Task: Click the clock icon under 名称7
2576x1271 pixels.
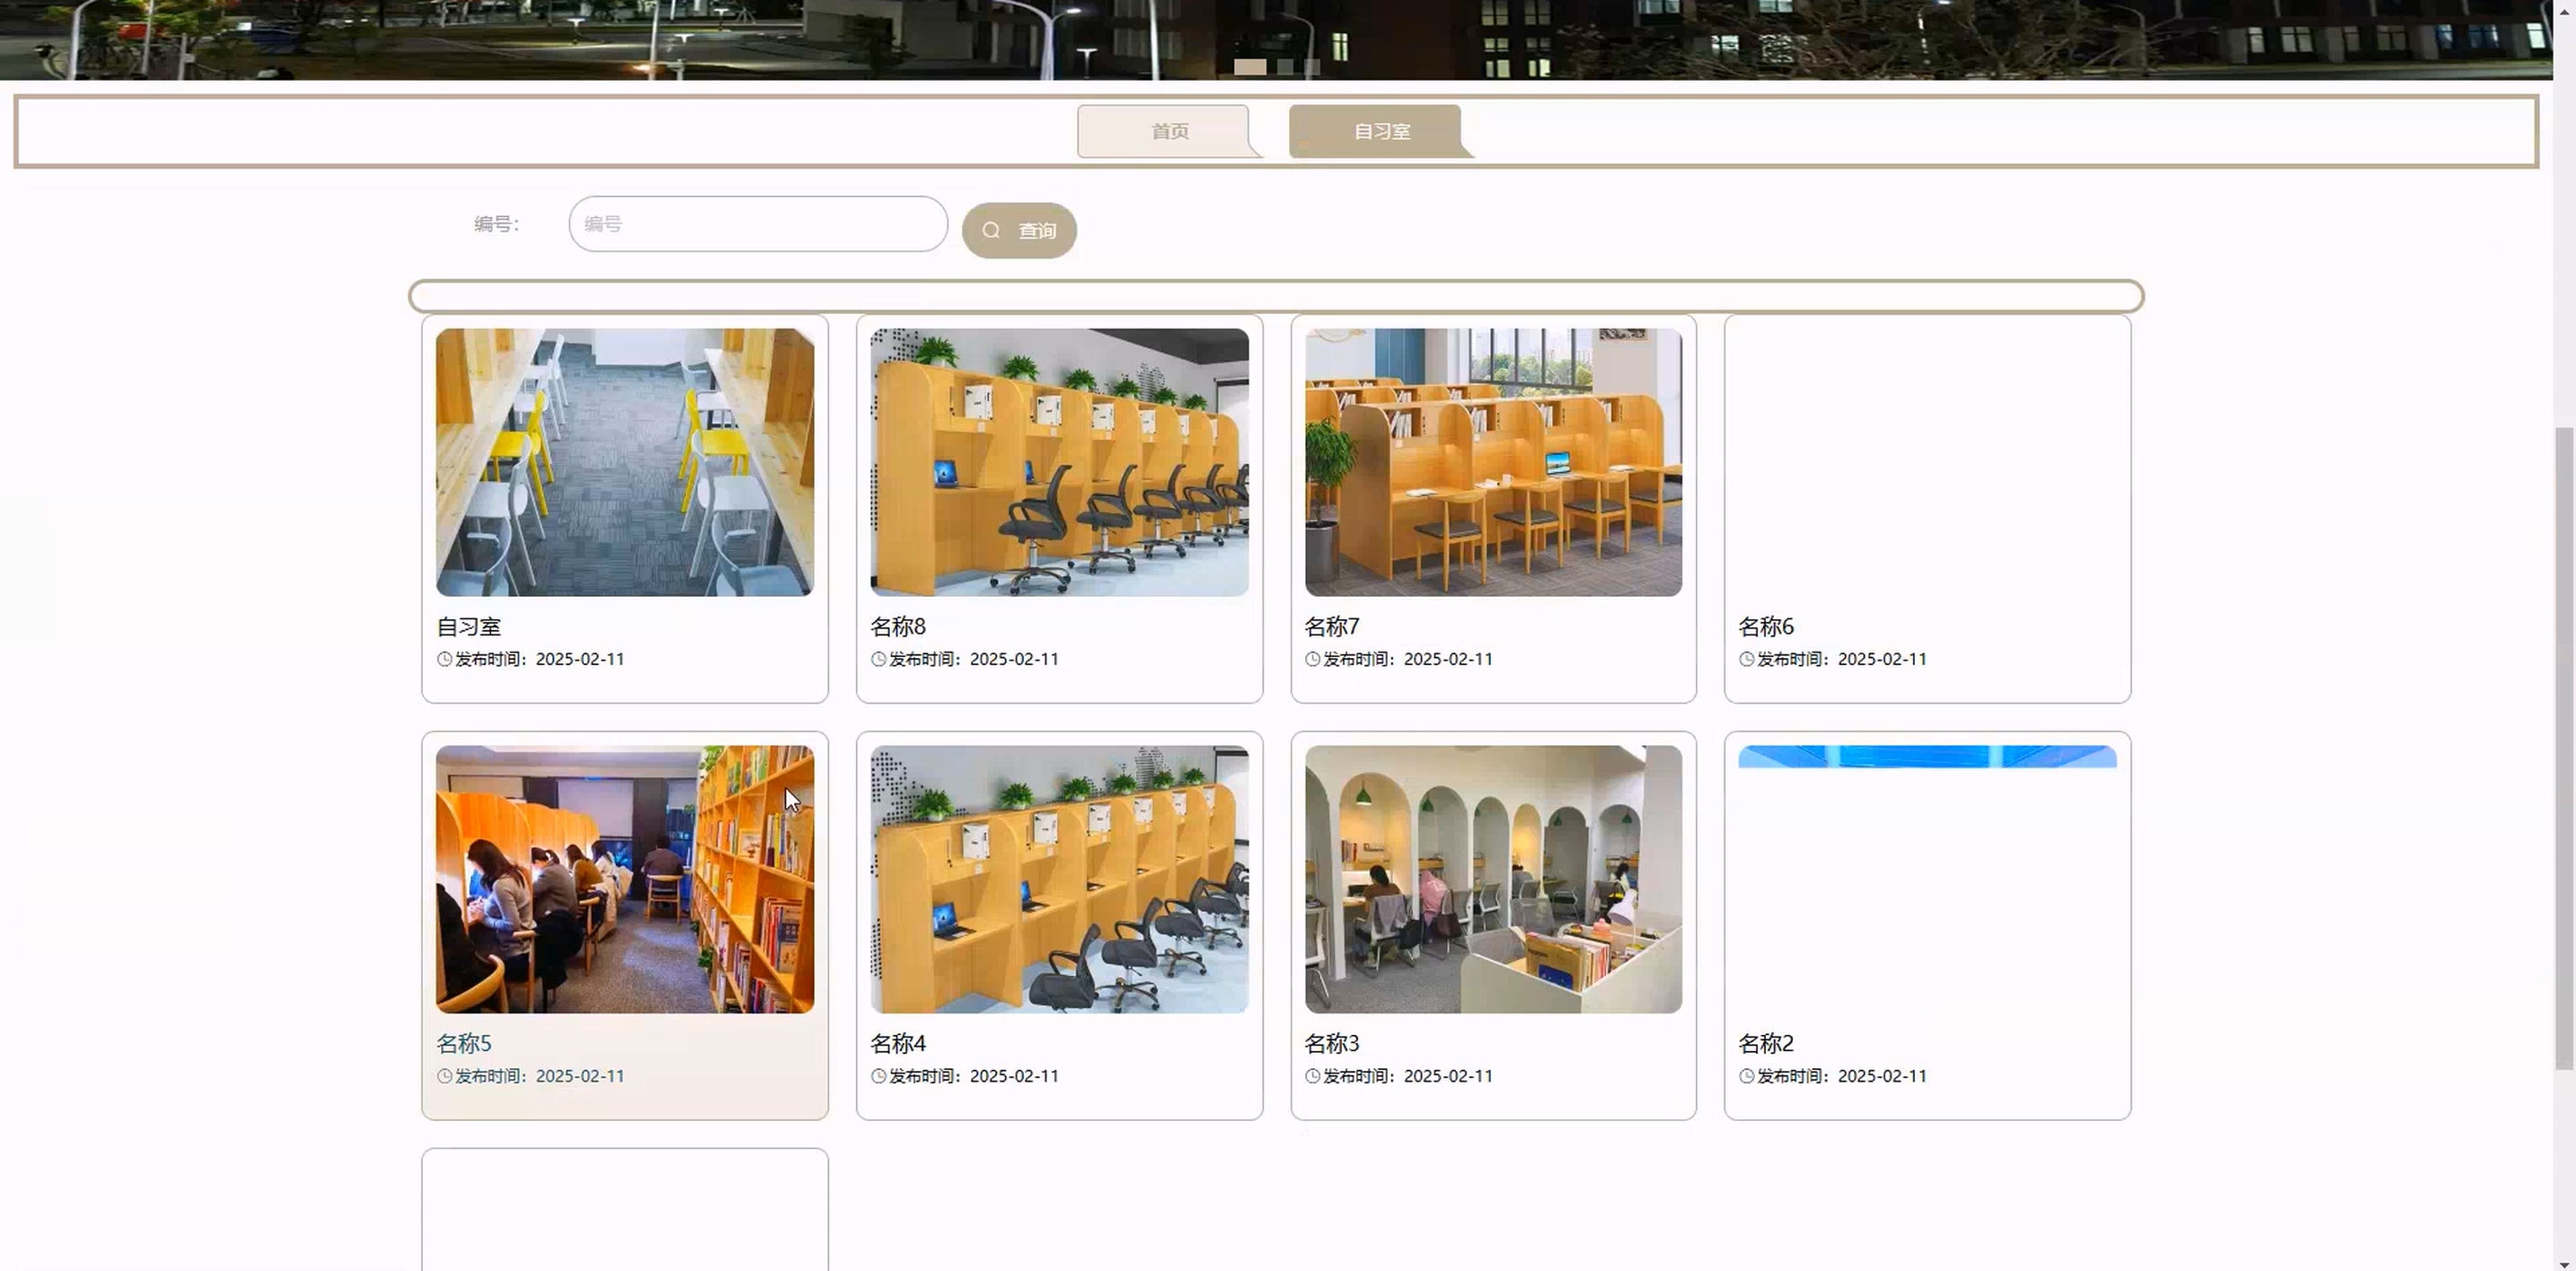Action: [1312, 660]
